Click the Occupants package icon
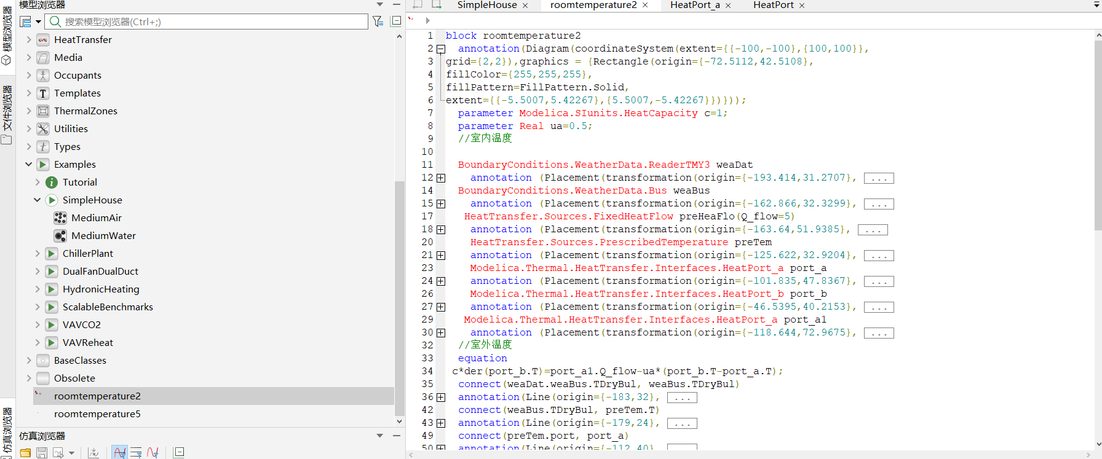 tap(43, 76)
